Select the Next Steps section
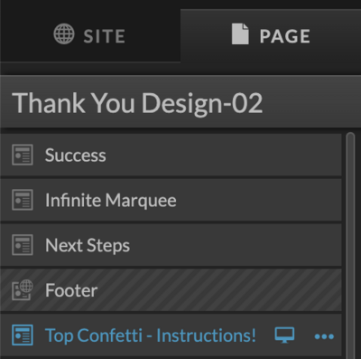 (171, 245)
